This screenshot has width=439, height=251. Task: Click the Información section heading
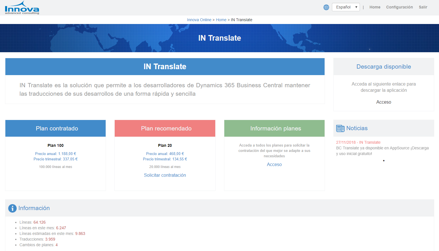pos(34,208)
